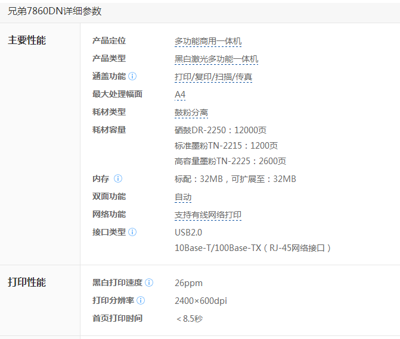400x339 pixels.
Task: Click the 首页打印时间 label
Action: (x=117, y=318)
